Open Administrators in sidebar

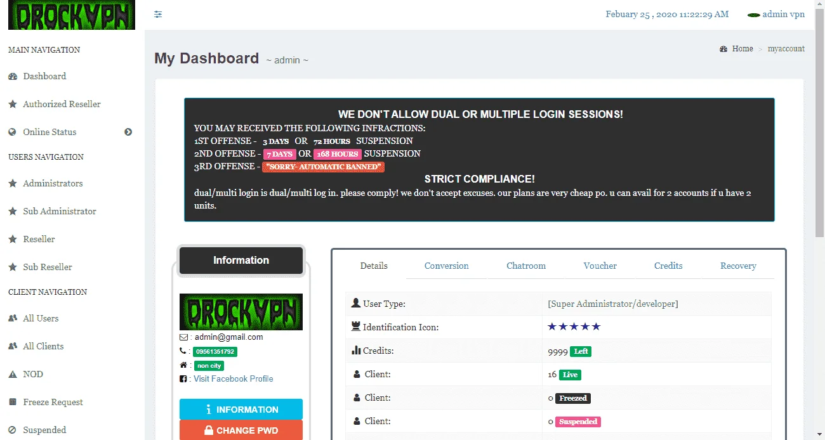tap(53, 183)
